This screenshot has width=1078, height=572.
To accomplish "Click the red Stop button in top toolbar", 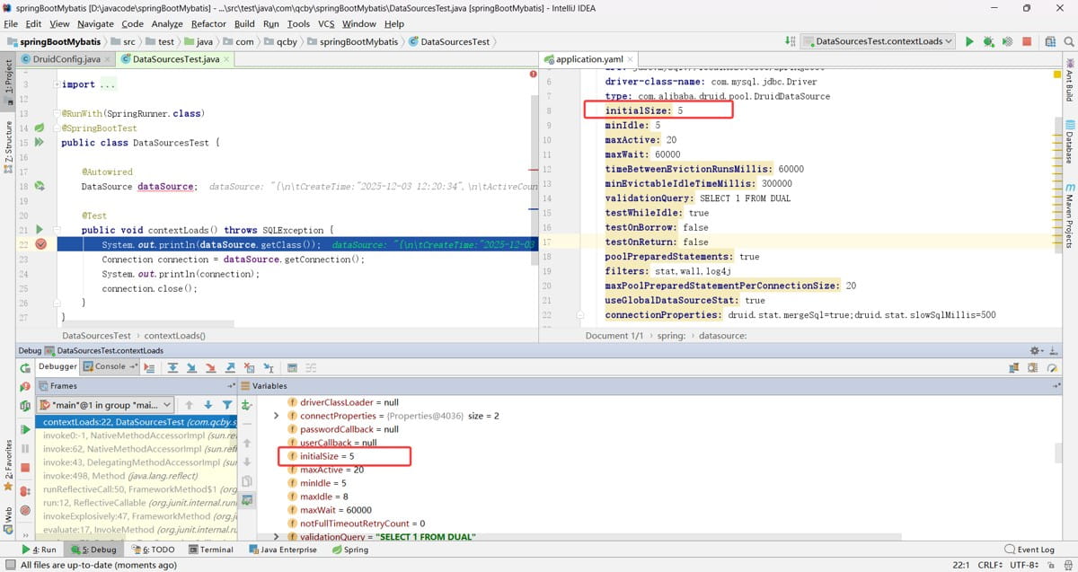I will click(1026, 41).
